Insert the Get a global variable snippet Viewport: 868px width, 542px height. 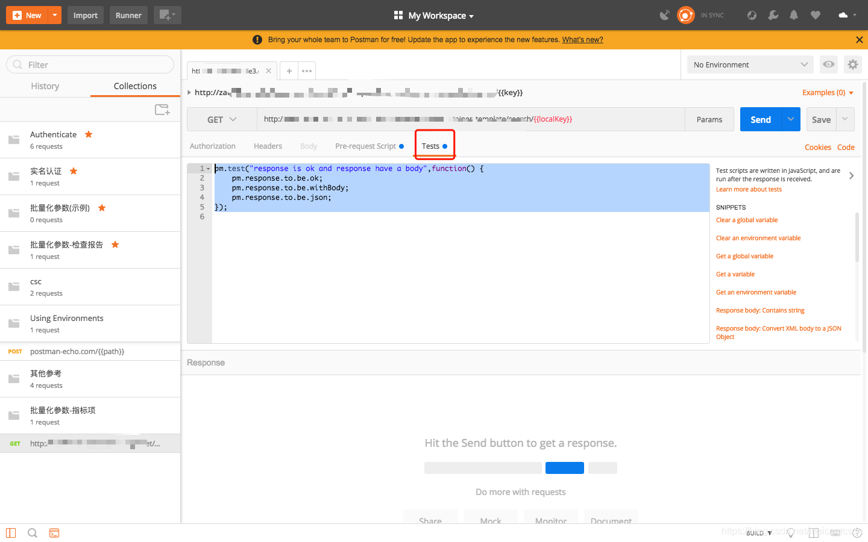click(744, 256)
